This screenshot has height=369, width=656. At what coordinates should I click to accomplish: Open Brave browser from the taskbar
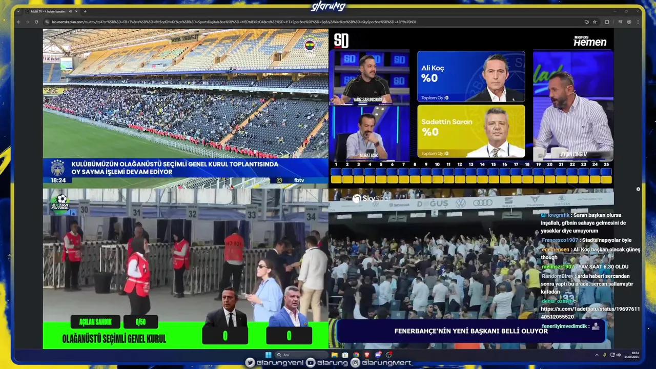pyautogui.click(x=367, y=355)
